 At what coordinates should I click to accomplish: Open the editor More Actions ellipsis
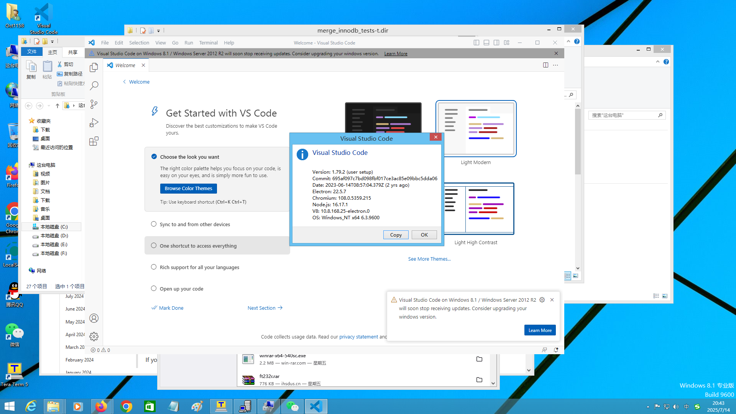(x=555, y=65)
